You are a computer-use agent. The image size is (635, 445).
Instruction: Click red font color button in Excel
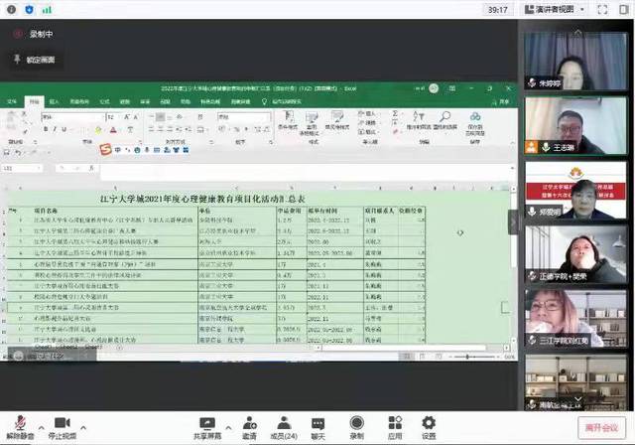pyautogui.click(x=113, y=130)
